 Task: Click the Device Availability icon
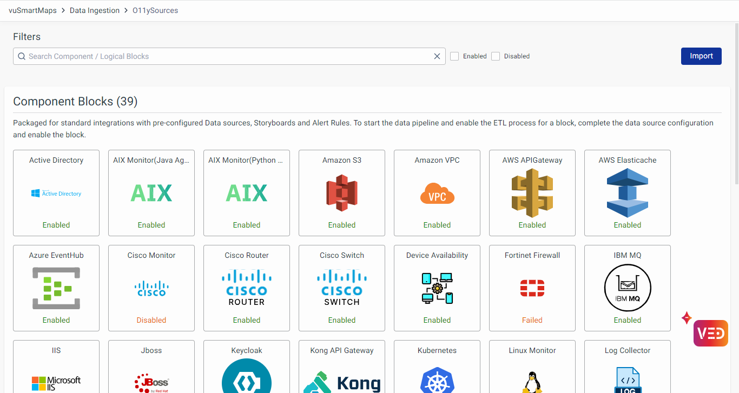click(x=437, y=288)
